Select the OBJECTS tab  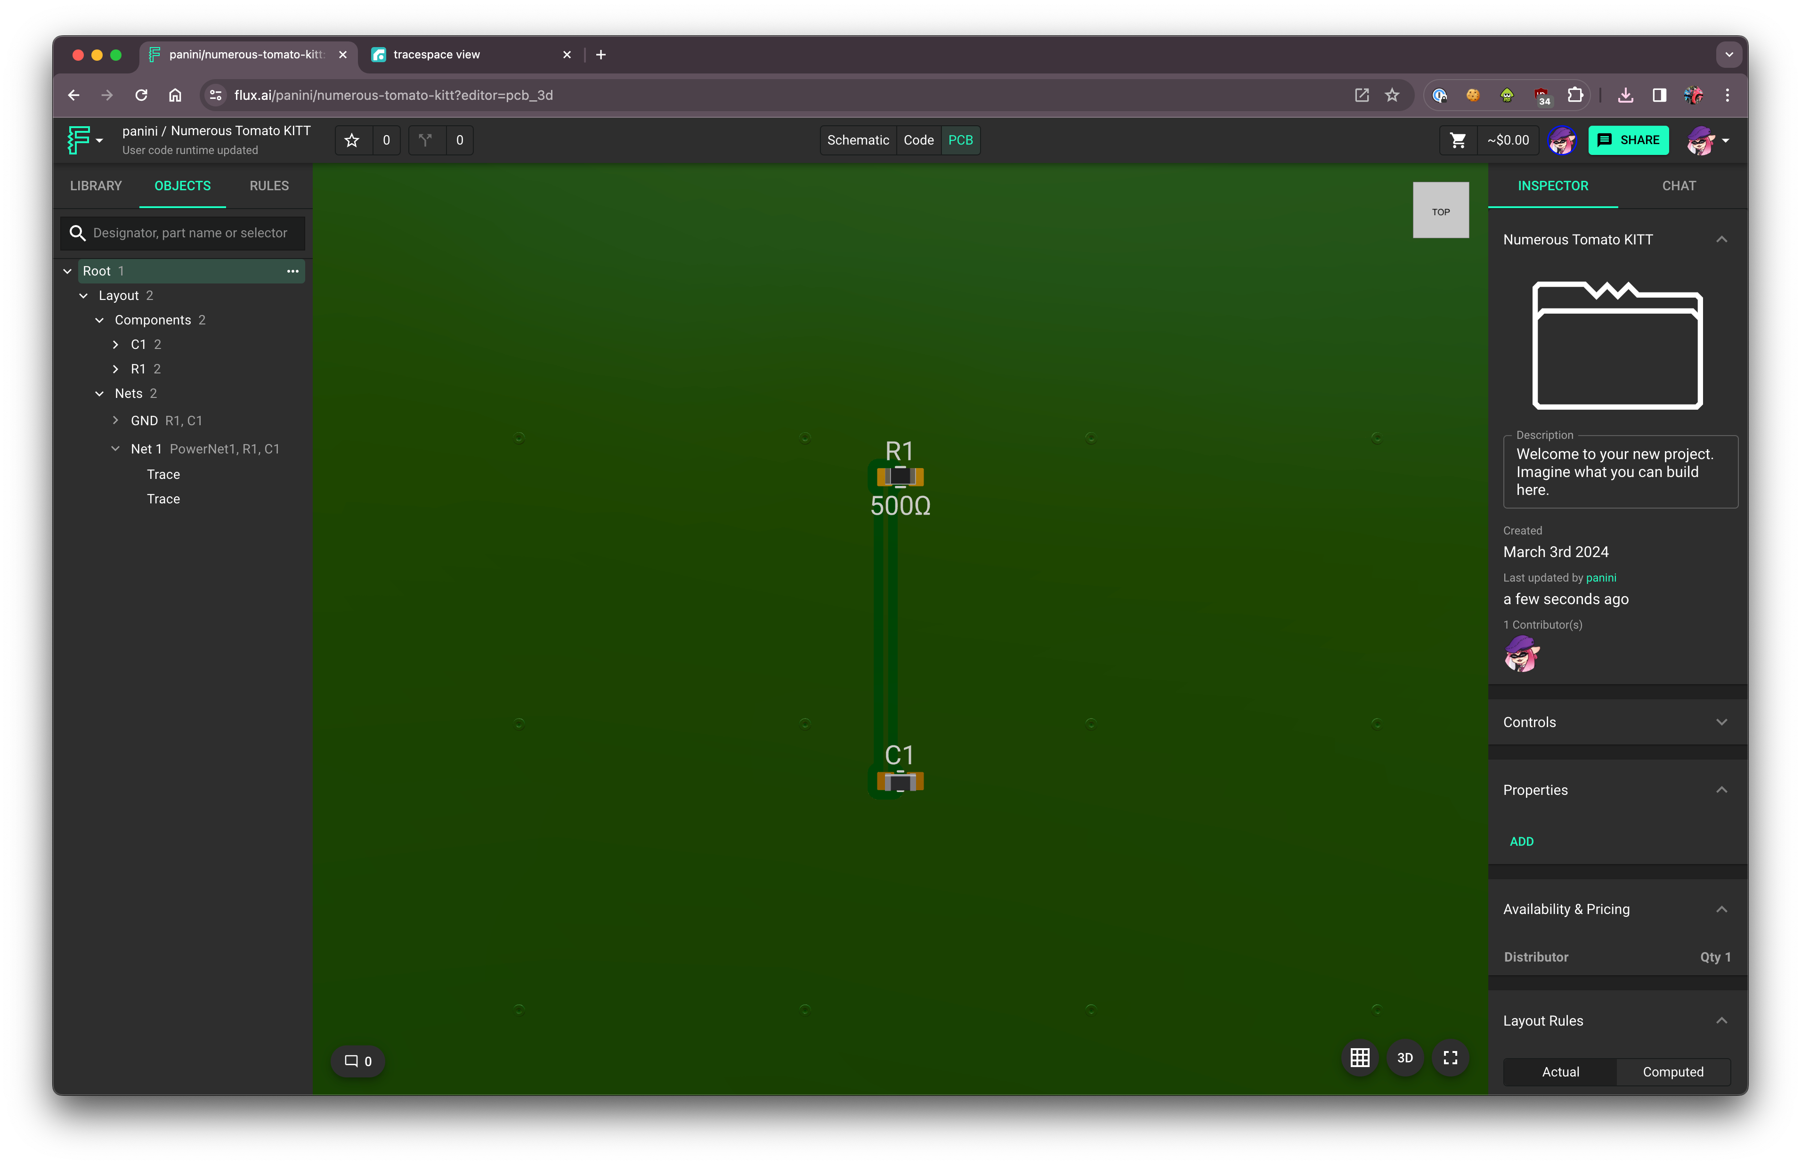point(182,186)
